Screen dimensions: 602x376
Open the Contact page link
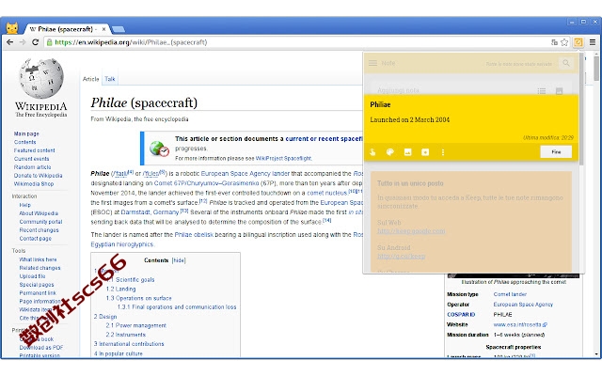[36, 238]
